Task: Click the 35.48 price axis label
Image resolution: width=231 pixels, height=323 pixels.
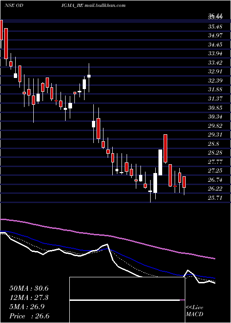Action: pyautogui.click(x=215, y=26)
